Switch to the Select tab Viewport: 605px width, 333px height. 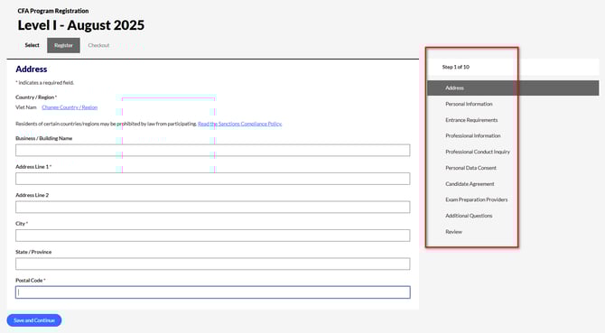pyautogui.click(x=32, y=45)
